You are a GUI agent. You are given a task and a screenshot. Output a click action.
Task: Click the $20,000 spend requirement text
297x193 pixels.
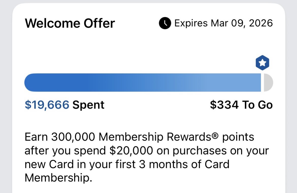(131, 151)
